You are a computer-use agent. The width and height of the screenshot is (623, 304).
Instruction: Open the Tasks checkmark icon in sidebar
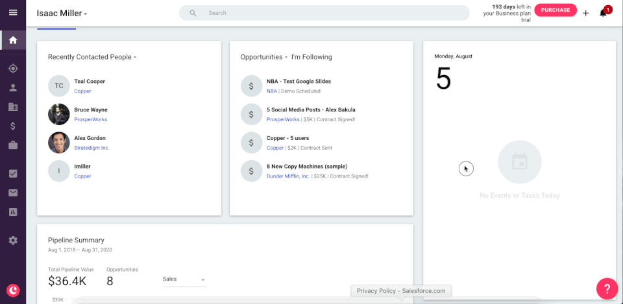tap(13, 174)
